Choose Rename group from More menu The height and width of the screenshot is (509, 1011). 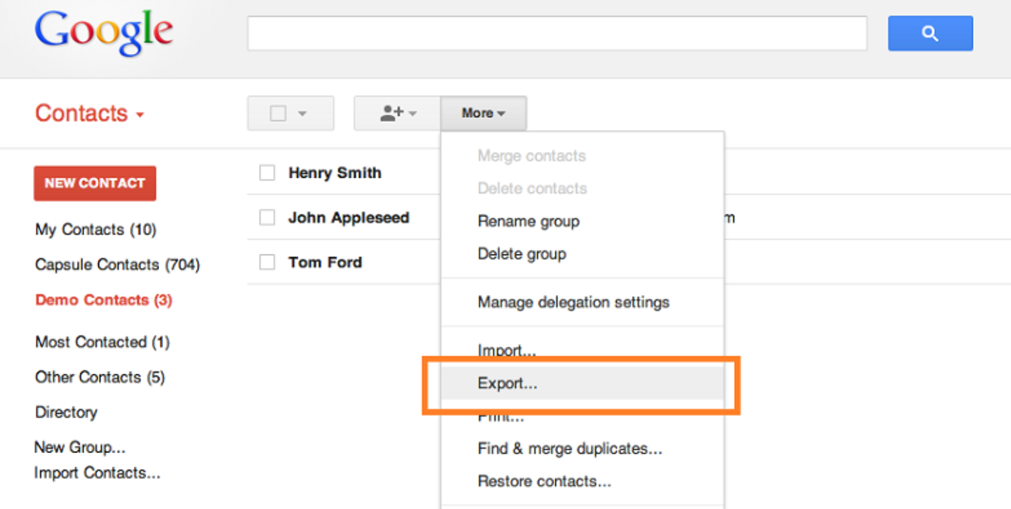[x=528, y=221]
